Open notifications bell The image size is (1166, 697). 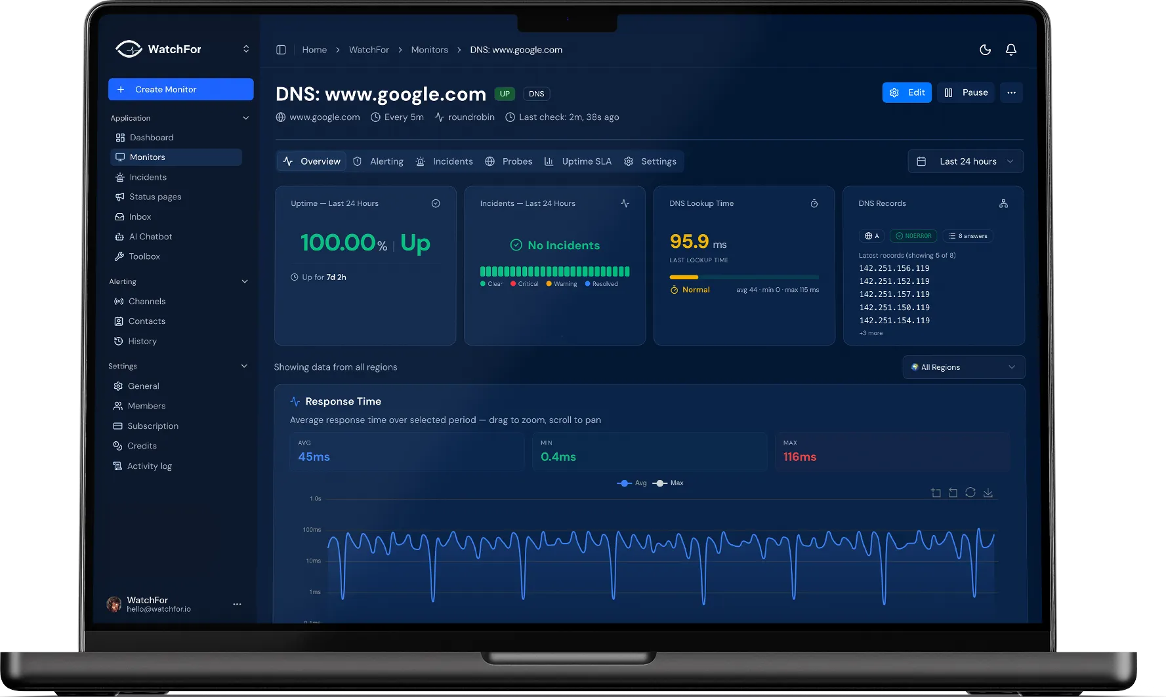1011,50
